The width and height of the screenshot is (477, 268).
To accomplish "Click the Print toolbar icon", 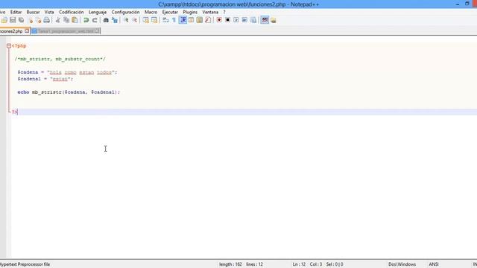I will click(x=46, y=20).
